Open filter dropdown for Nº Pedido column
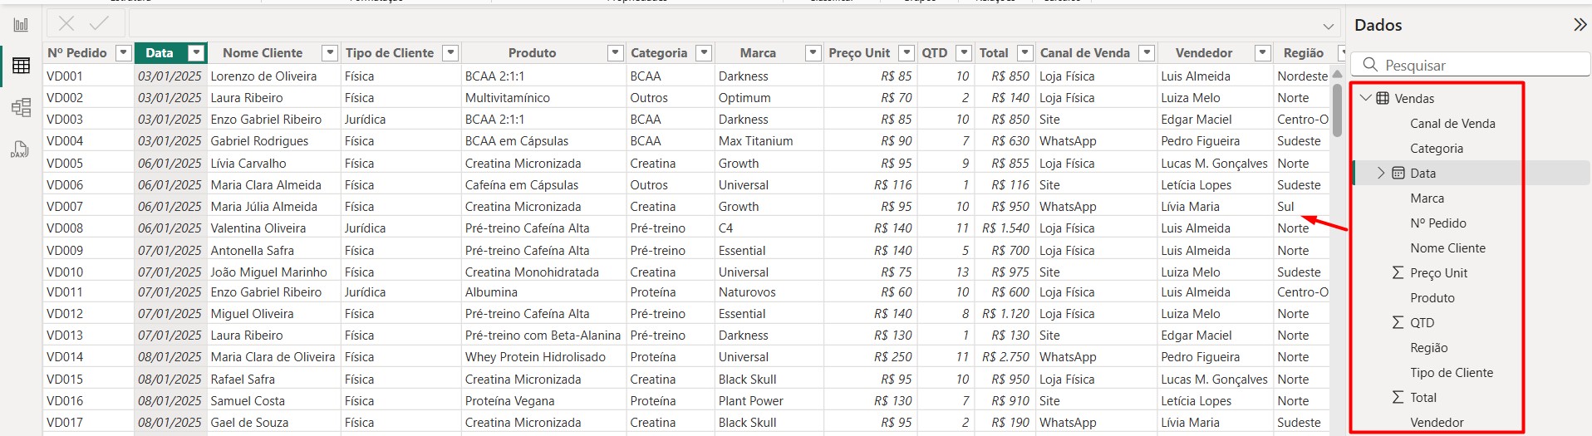 (124, 53)
